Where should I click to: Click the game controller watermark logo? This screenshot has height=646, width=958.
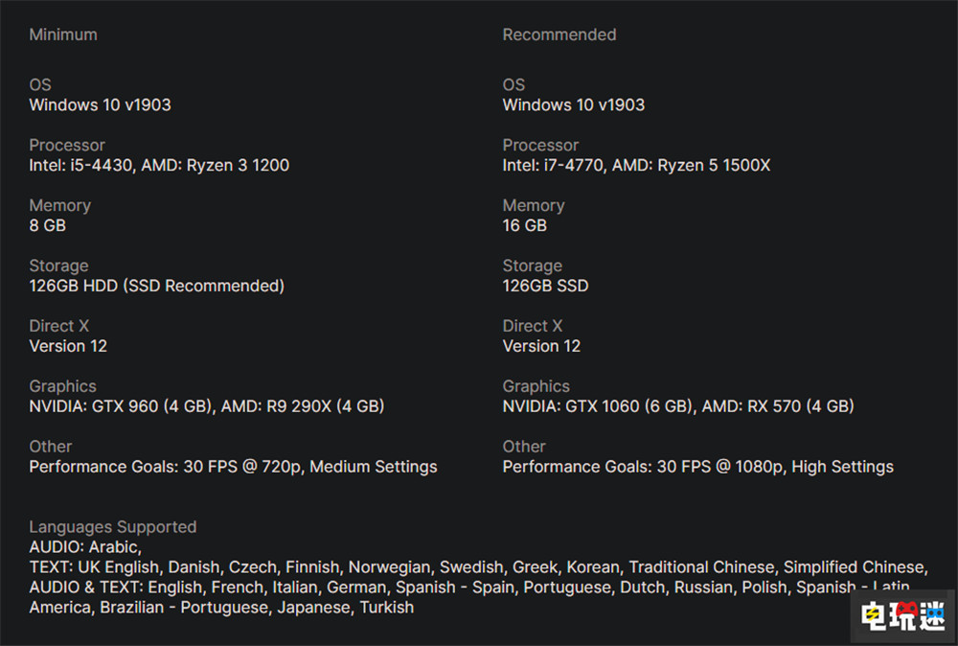point(902,615)
